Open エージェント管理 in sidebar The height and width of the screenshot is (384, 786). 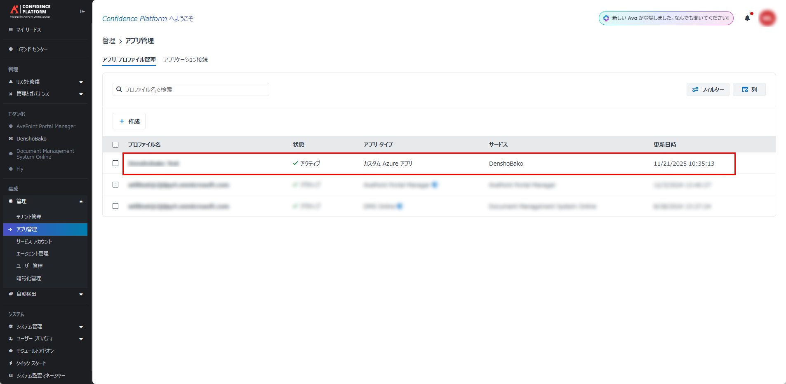[x=32, y=253]
